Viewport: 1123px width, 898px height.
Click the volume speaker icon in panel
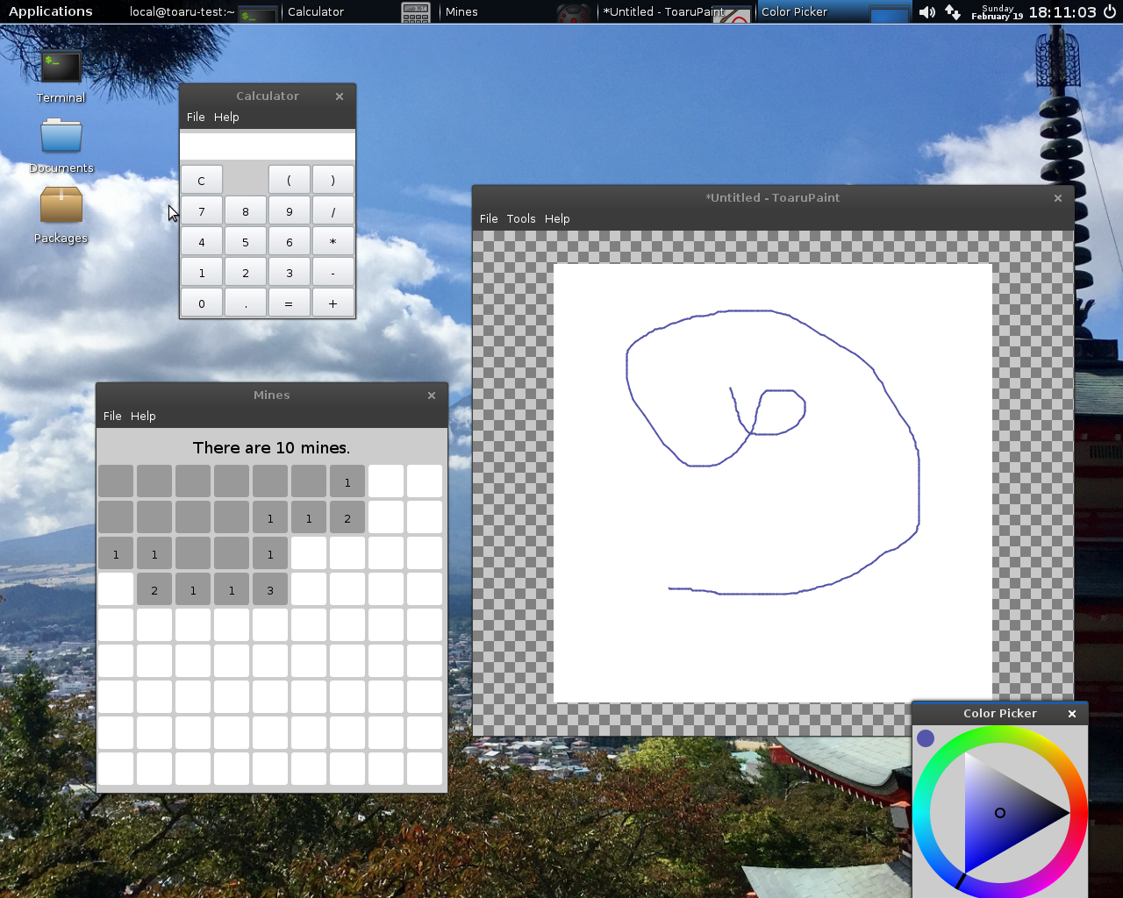(x=926, y=12)
